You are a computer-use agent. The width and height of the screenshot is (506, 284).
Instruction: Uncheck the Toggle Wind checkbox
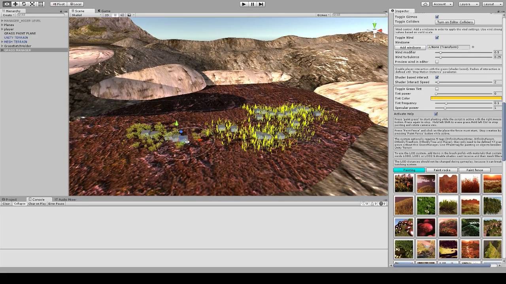coord(437,37)
